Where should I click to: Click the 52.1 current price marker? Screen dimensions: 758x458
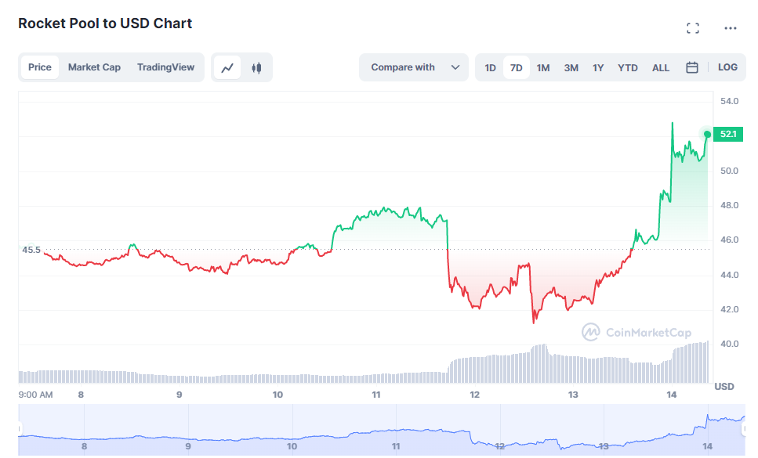pyautogui.click(x=728, y=135)
